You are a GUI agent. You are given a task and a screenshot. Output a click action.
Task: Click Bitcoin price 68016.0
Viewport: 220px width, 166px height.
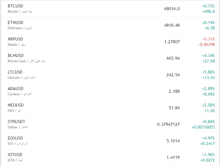point(172,9)
